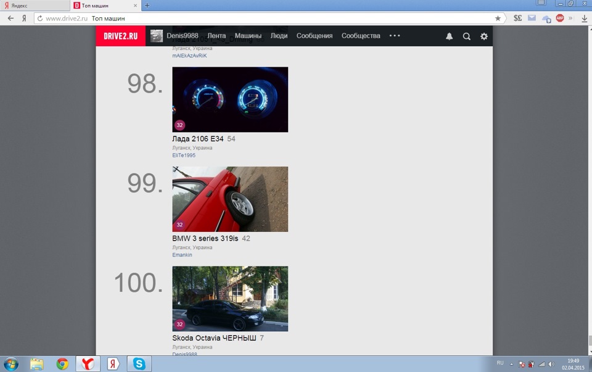This screenshot has height=372, width=592.
Task: Click the 32 badge on the BMW photo
Action: [x=179, y=225]
